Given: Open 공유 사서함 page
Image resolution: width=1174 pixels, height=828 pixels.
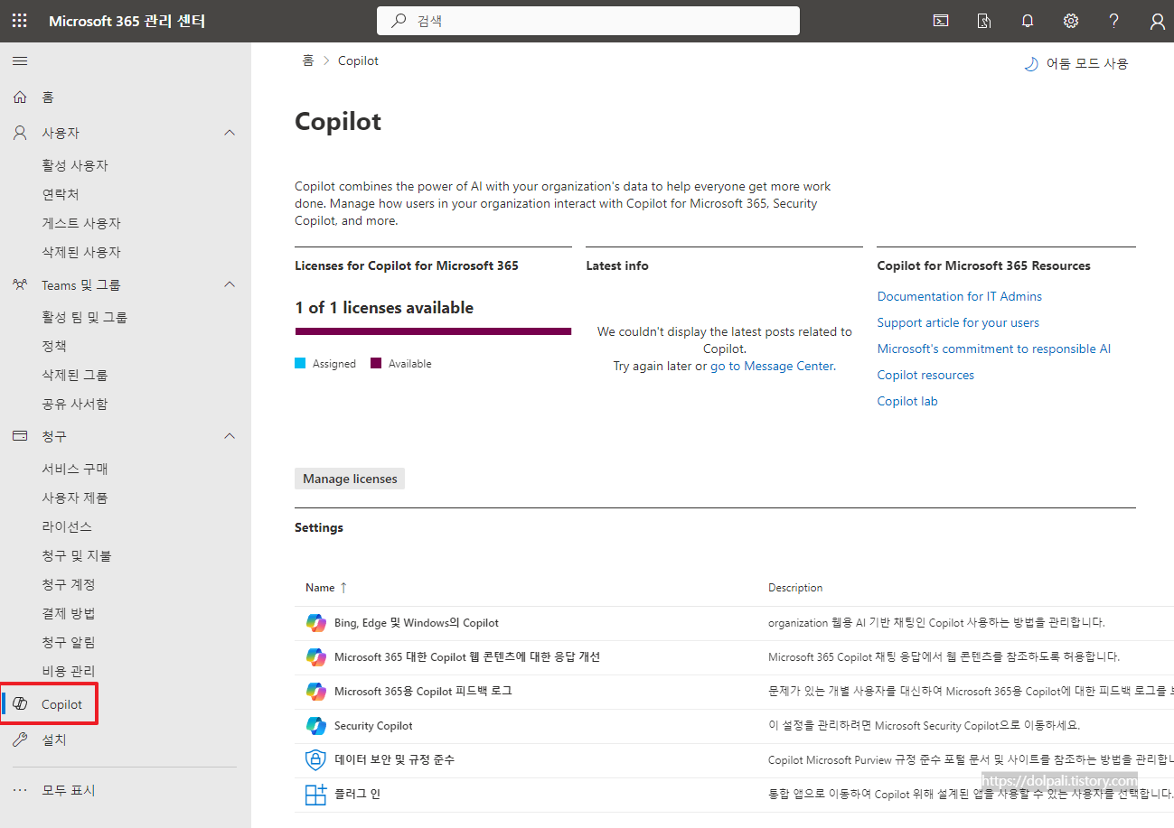Looking at the screenshot, I should point(75,404).
